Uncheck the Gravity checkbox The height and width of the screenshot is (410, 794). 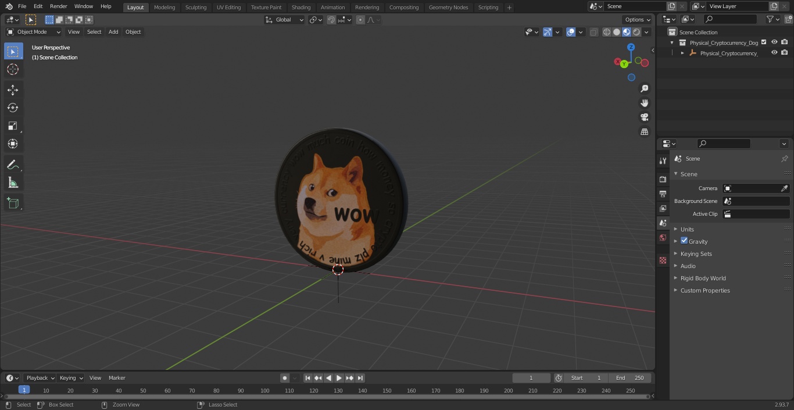[684, 241]
